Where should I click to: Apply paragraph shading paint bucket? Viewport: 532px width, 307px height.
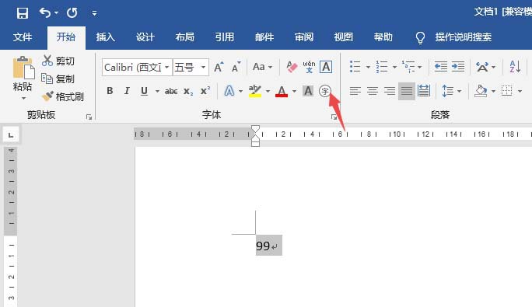[481, 91]
